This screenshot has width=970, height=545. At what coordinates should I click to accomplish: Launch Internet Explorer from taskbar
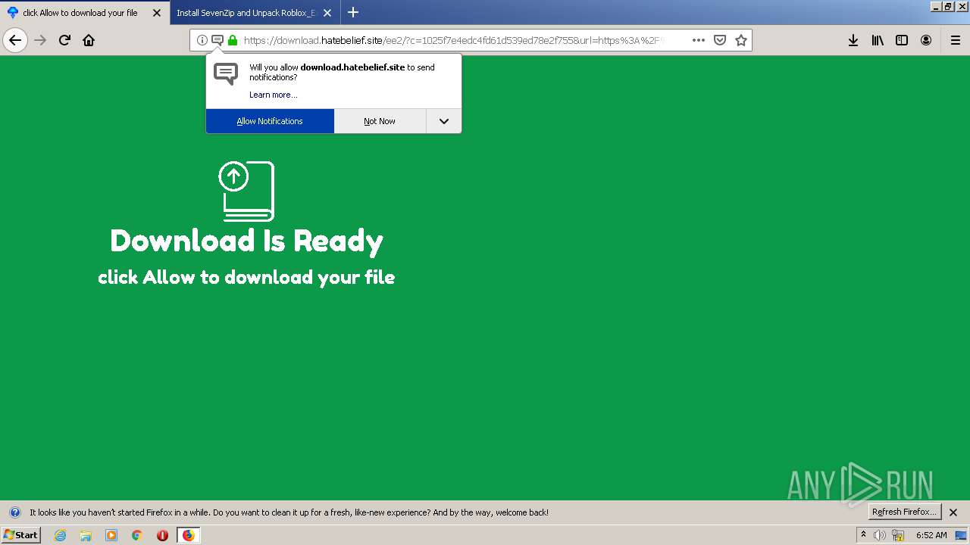pos(60,535)
